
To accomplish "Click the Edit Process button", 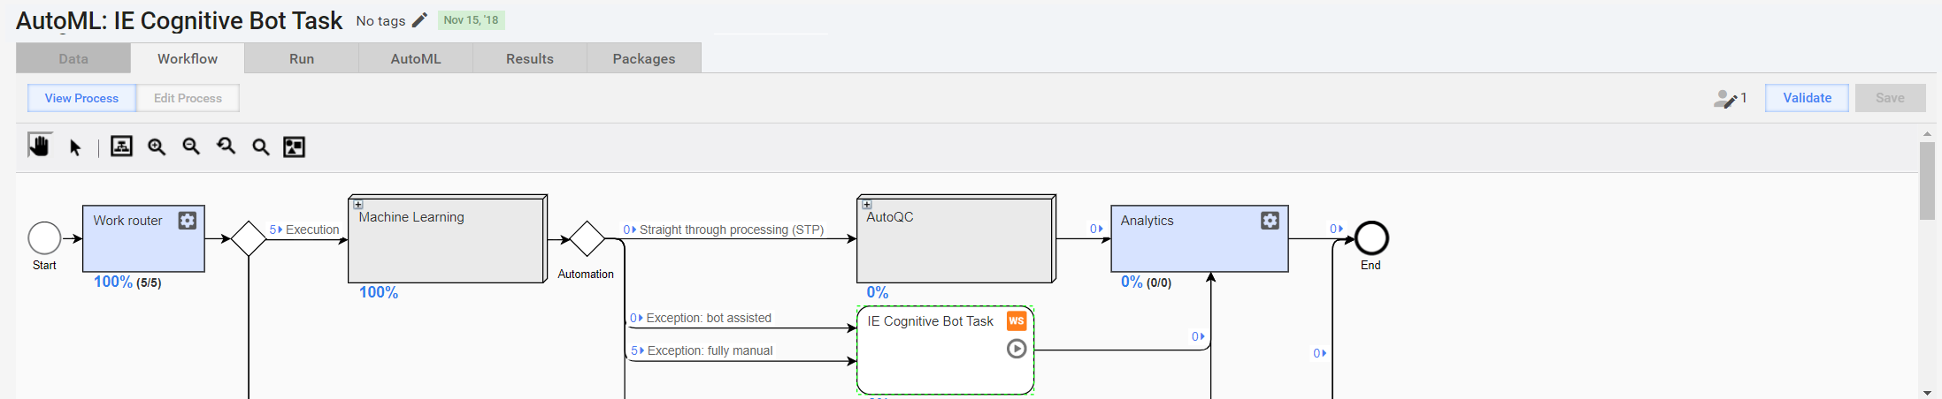I will coord(188,98).
